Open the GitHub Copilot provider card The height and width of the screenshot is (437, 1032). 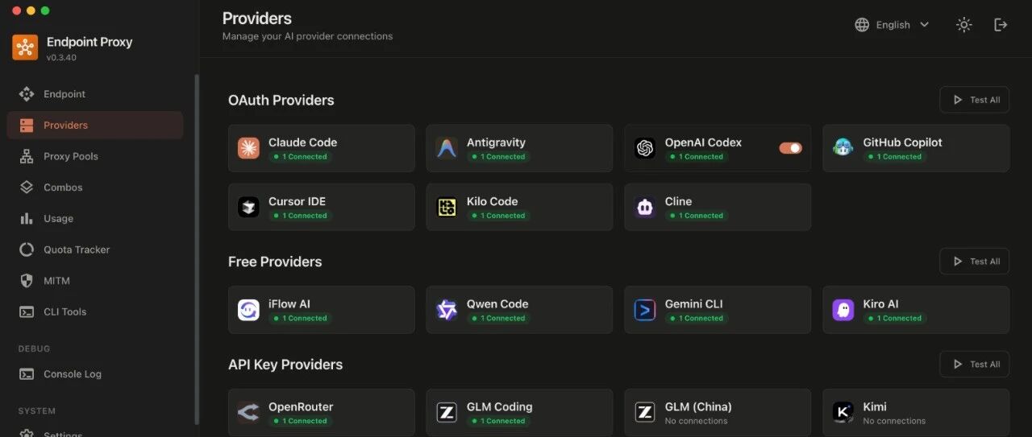click(916, 148)
